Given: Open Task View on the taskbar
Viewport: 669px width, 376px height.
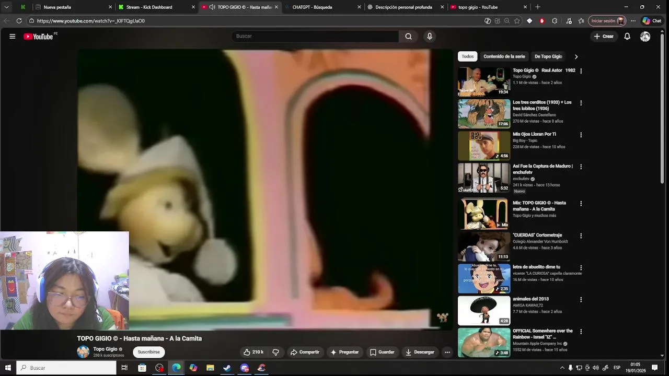Looking at the screenshot, I should pos(124,368).
